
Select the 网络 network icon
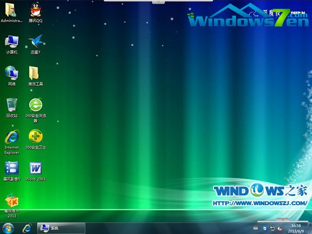pyautogui.click(x=12, y=76)
